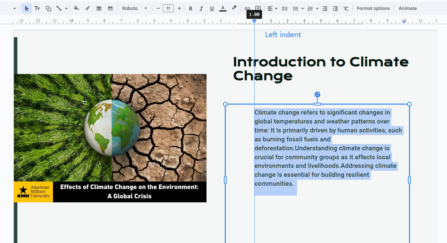
Task: Toggle underline on the text
Action: pos(212,8)
